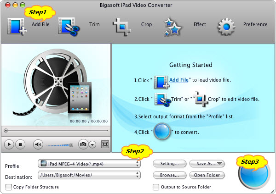Select the Crop tool icon in toolbar

(x=122, y=27)
